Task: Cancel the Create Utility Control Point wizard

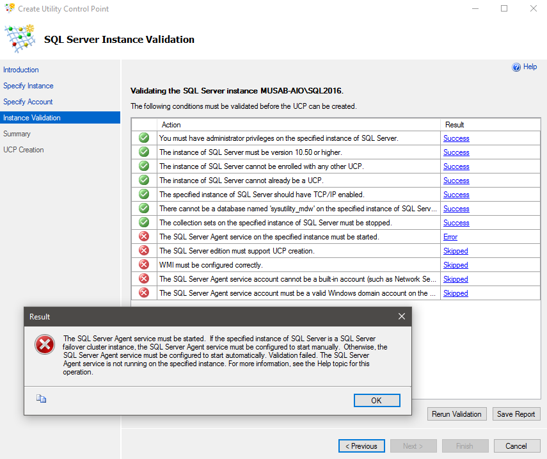Action: coord(516,446)
